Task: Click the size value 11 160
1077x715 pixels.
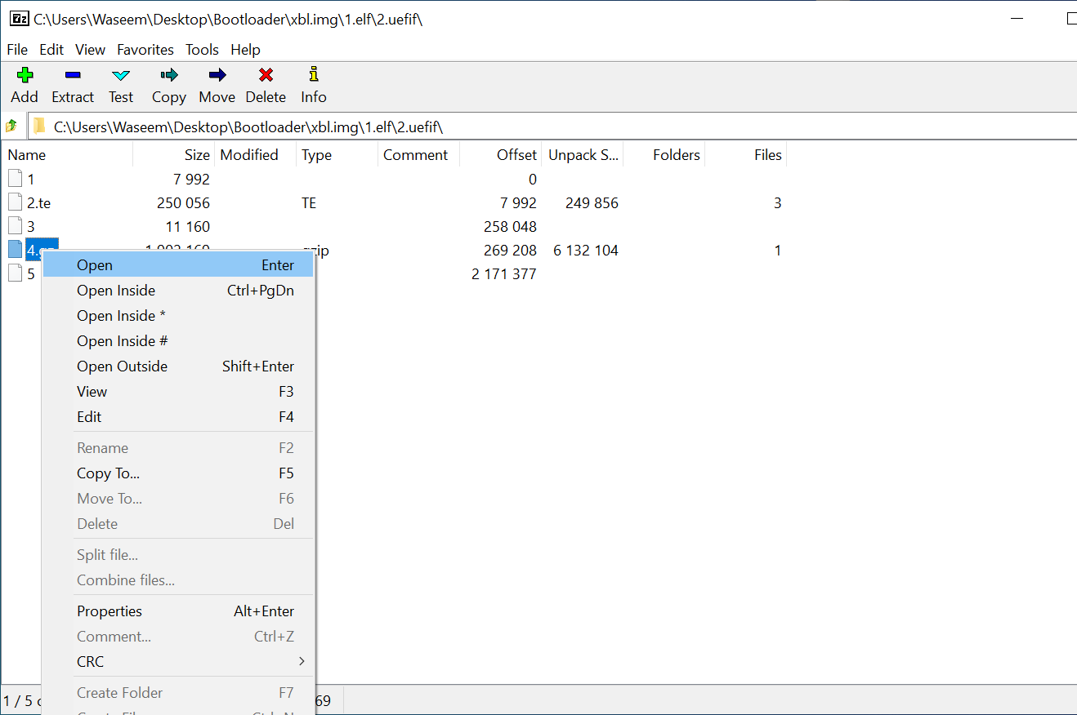Action: click(x=187, y=226)
